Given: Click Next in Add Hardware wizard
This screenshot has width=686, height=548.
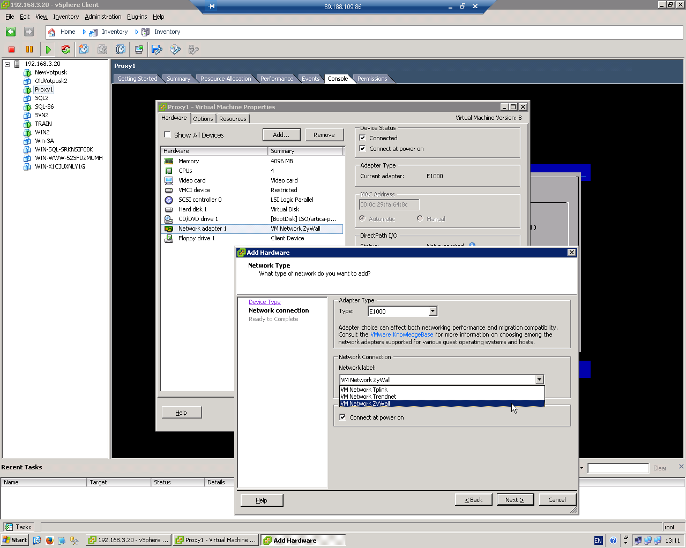Looking at the screenshot, I should click(514, 500).
